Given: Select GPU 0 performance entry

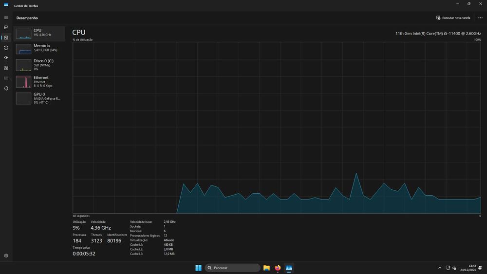Looking at the screenshot, I should 39,98.
